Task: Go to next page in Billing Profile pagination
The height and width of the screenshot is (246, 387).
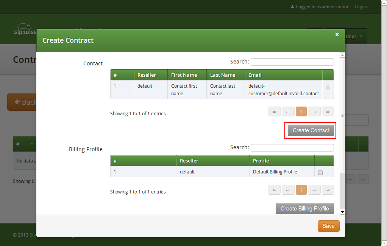Action: click(314, 190)
